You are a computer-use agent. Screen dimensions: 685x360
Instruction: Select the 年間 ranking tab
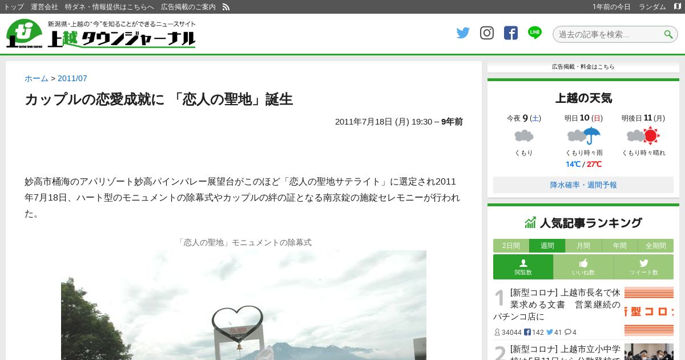point(619,246)
